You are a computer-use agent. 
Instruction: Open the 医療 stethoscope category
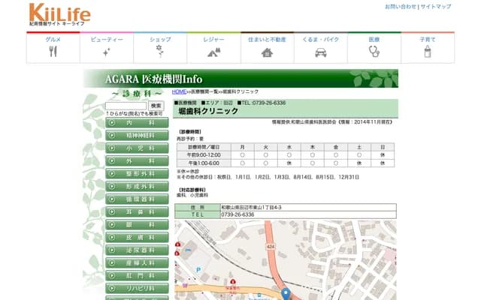coord(374,47)
